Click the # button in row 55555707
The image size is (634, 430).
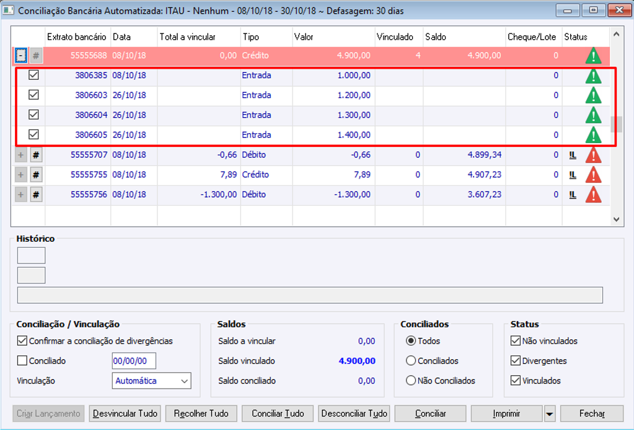(36, 155)
